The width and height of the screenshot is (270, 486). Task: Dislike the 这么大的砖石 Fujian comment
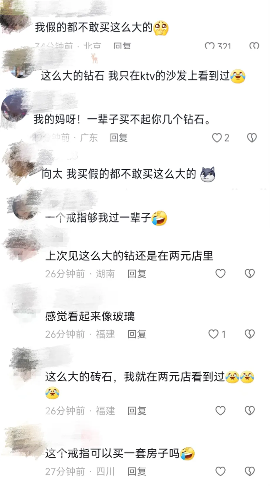(250, 411)
